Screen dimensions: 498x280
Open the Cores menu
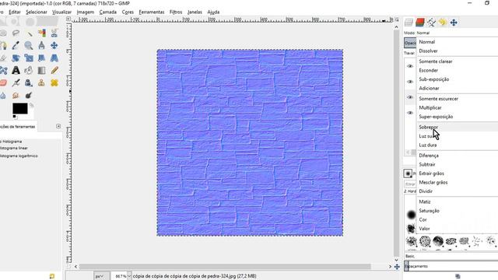pos(128,12)
